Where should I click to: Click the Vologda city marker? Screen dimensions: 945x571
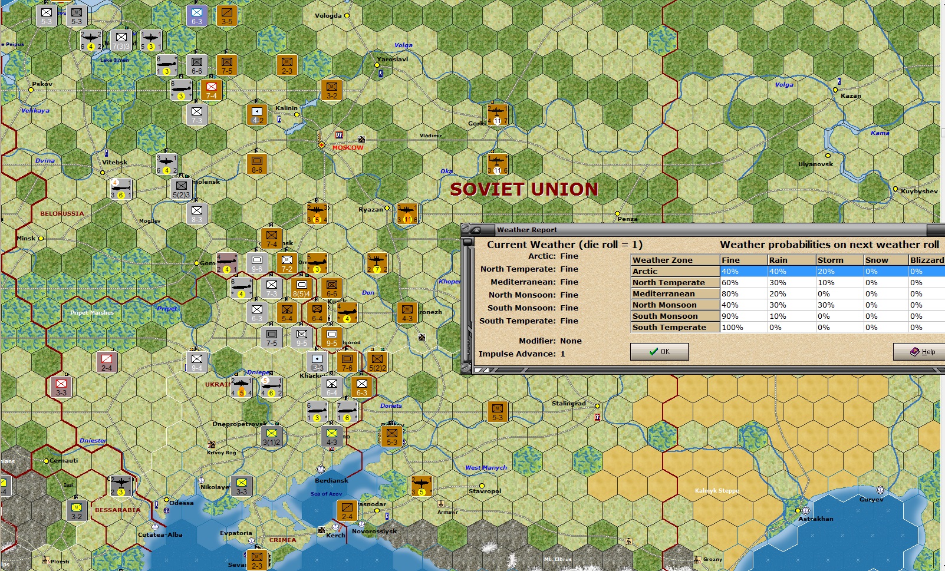click(347, 16)
